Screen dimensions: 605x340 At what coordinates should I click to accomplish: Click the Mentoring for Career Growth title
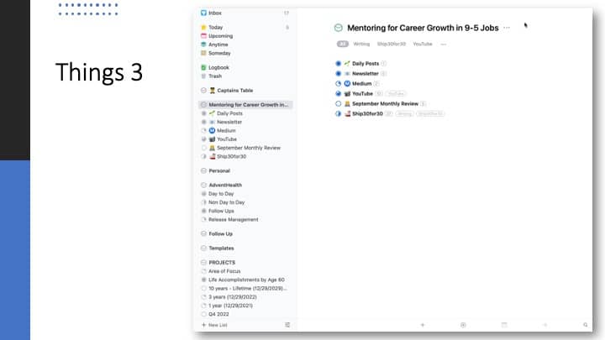(423, 28)
